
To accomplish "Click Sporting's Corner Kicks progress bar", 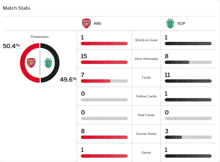I will click(188, 137).
